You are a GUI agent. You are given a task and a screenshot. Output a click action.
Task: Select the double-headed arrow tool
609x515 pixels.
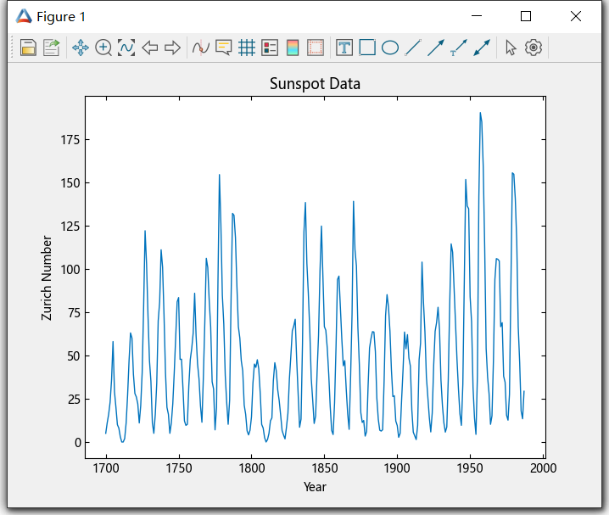482,48
